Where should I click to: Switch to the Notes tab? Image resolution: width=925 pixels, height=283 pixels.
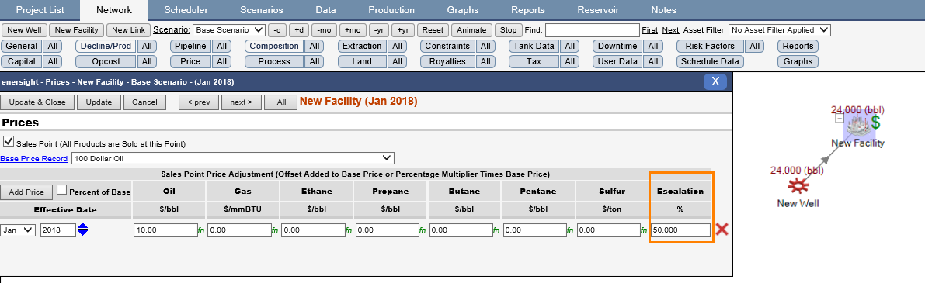[x=664, y=10]
